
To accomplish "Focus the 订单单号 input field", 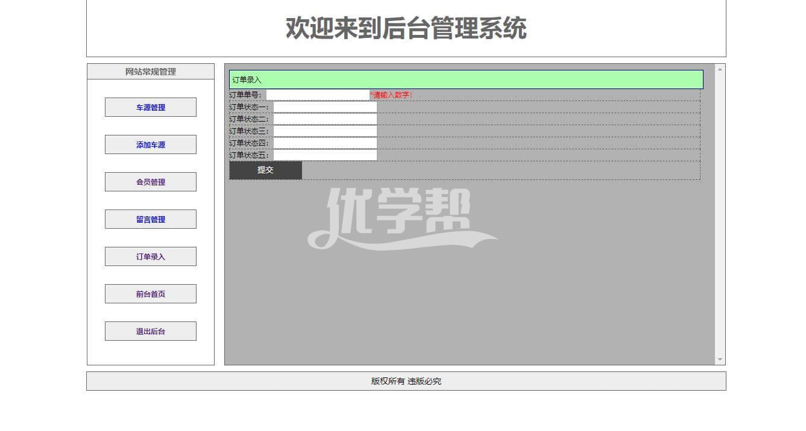I will 318,95.
